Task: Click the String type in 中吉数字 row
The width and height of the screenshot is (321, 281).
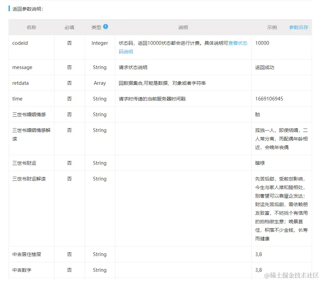Action: pyautogui.click(x=100, y=270)
